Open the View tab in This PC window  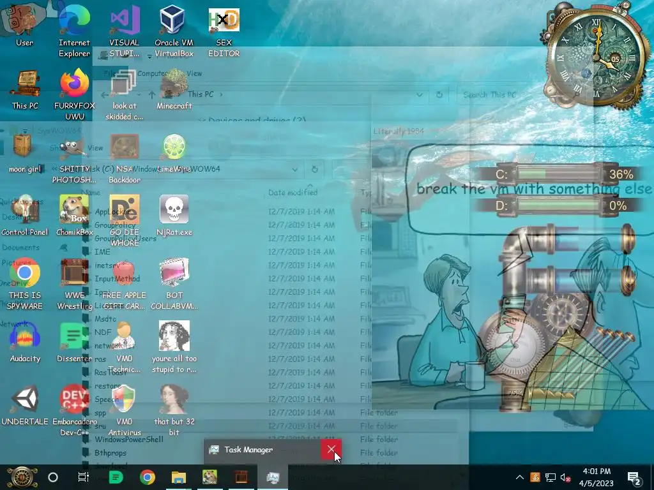[194, 73]
